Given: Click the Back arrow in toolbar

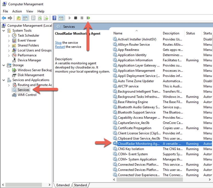Looking at the screenshot, I should pyautogui.click(x=4, y=18).
